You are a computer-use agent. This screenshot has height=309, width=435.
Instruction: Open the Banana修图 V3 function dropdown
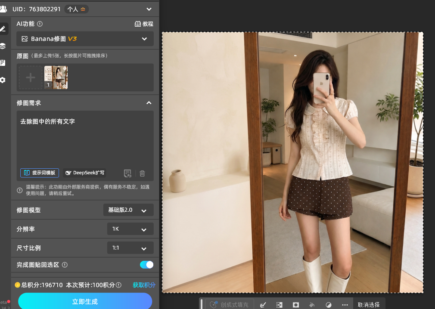point(85,39)
